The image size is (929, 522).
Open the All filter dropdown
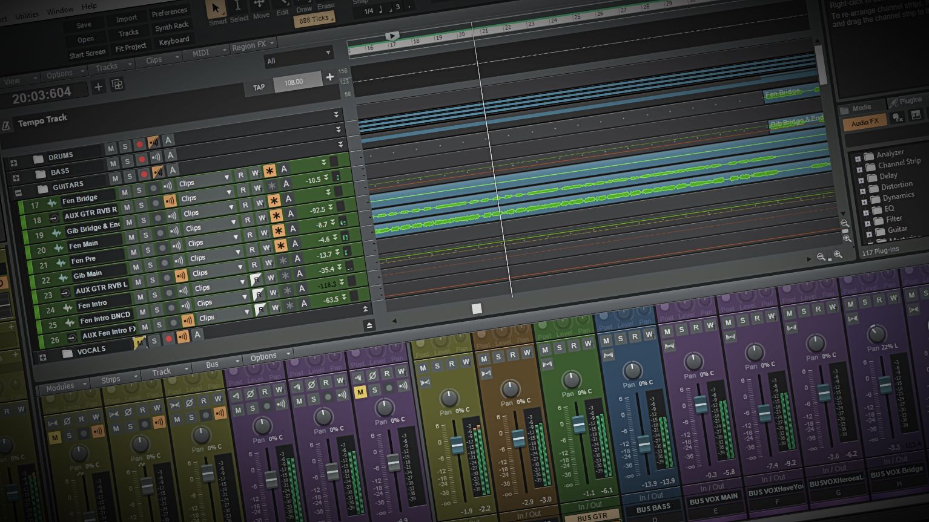pyautogui.click(x=299, y=57)
